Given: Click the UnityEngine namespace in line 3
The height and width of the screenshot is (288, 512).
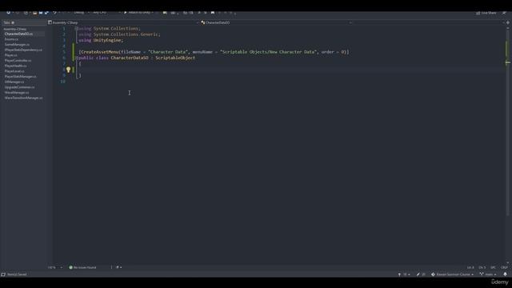Looking at the screenshot, I should coord(107,40).
